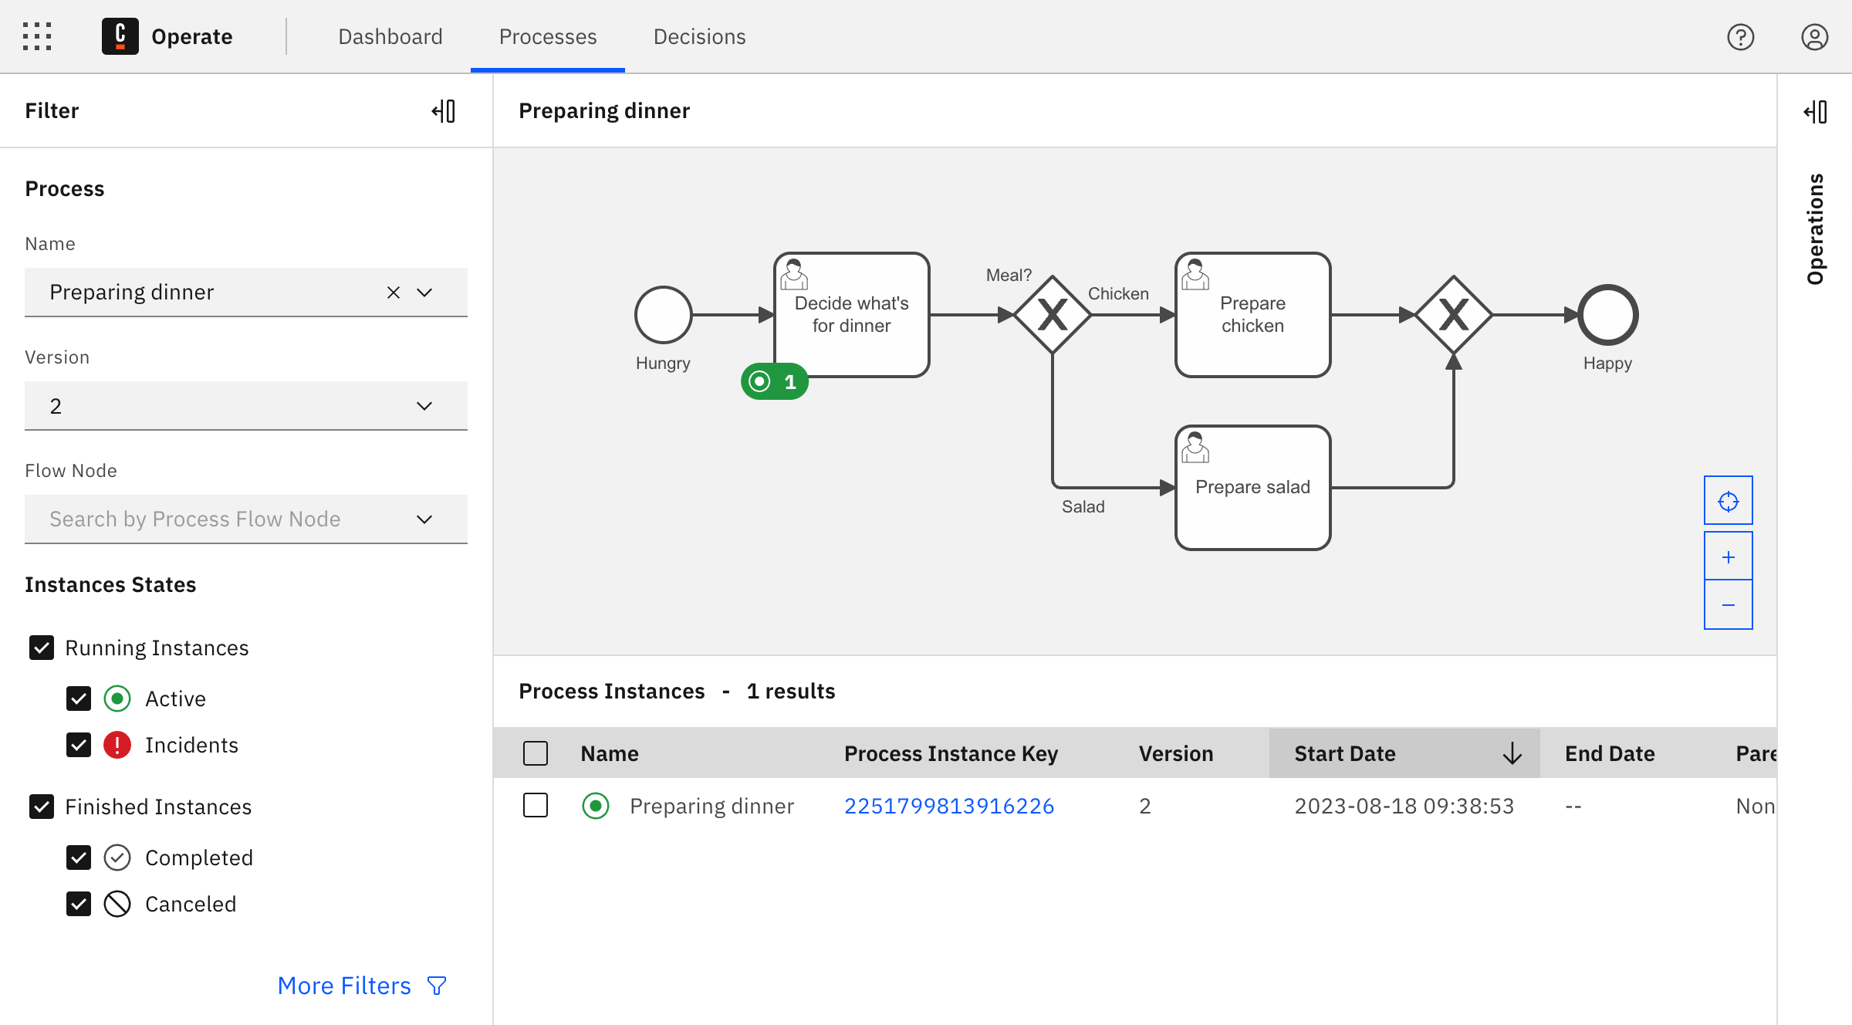Zoom in on the process diagram
The width and height of the screenshot is (1852, 1025).
pyautogui.click(x=1728, y=556)
